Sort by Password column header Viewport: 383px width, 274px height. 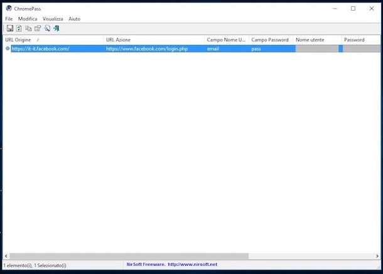[361, 40]
